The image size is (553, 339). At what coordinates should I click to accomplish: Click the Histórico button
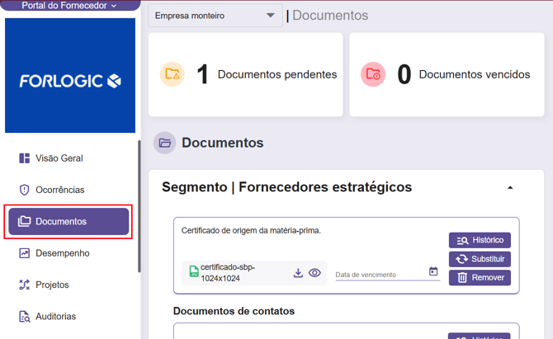point(480,240)
